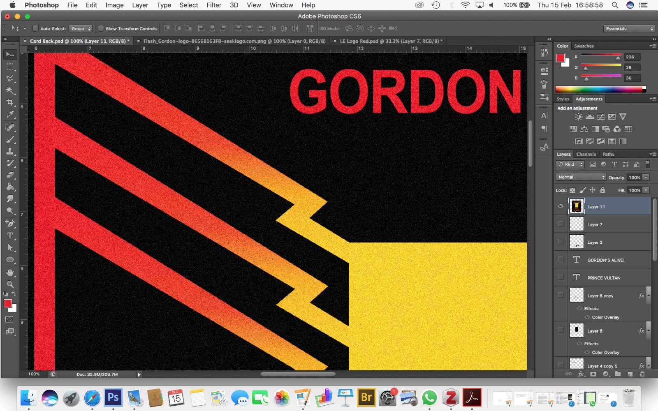Viewport: 658px width, 411px height.
Task: Select the Lasso tool
Action: 10,79
